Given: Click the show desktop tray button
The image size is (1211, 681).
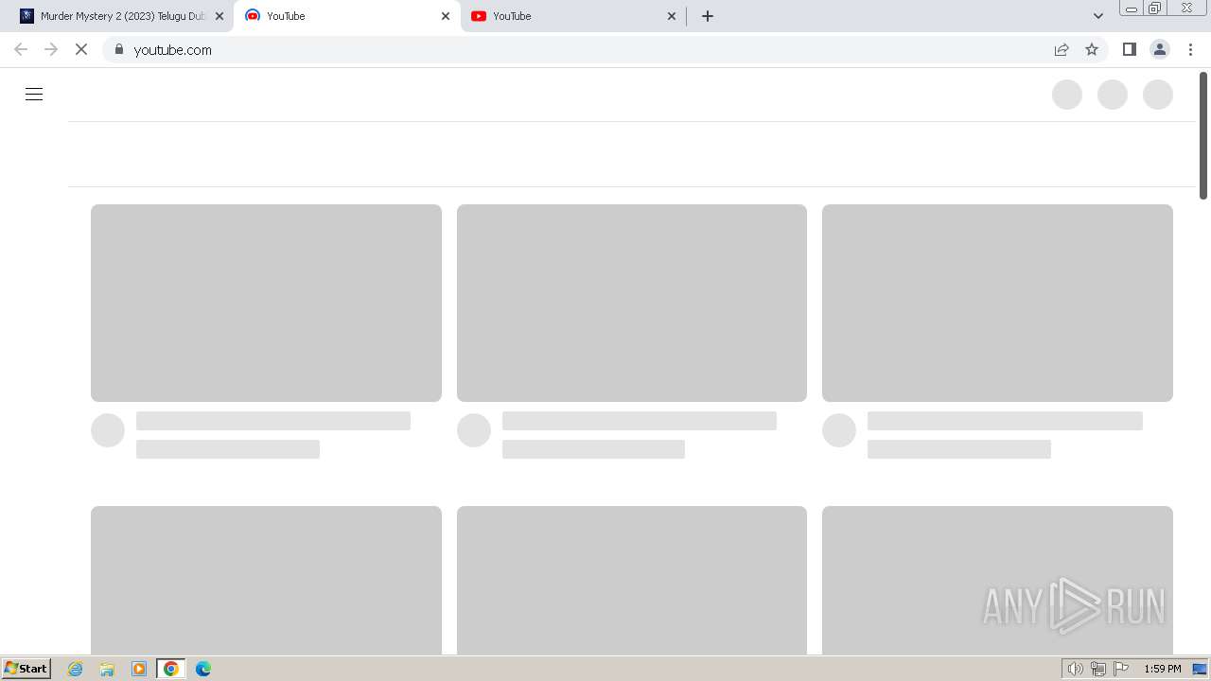Looking at the screenshot, I should 1200,669.
